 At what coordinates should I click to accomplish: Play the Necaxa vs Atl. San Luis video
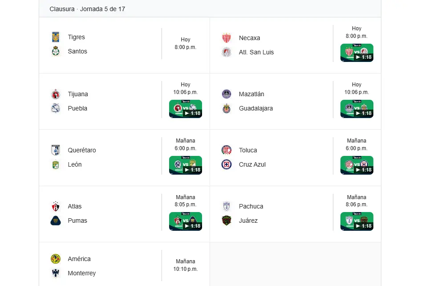[x=356, y=53]
